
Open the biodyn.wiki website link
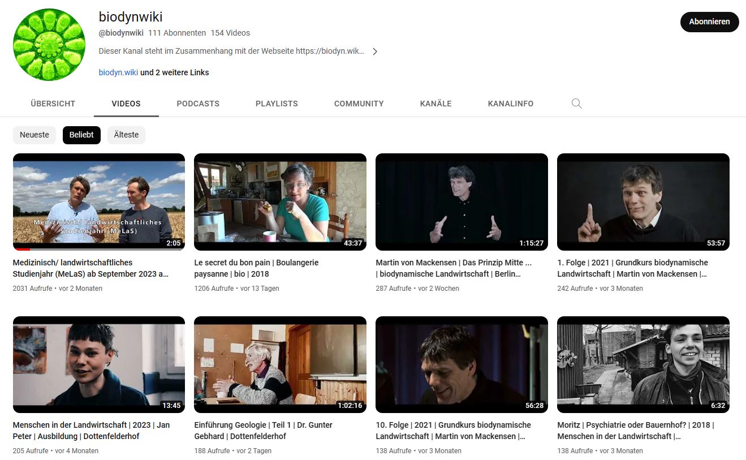(x=118, y=72)
